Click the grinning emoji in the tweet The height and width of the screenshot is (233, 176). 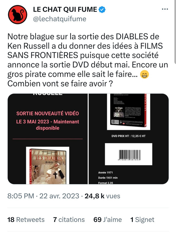tap(145, 75)
